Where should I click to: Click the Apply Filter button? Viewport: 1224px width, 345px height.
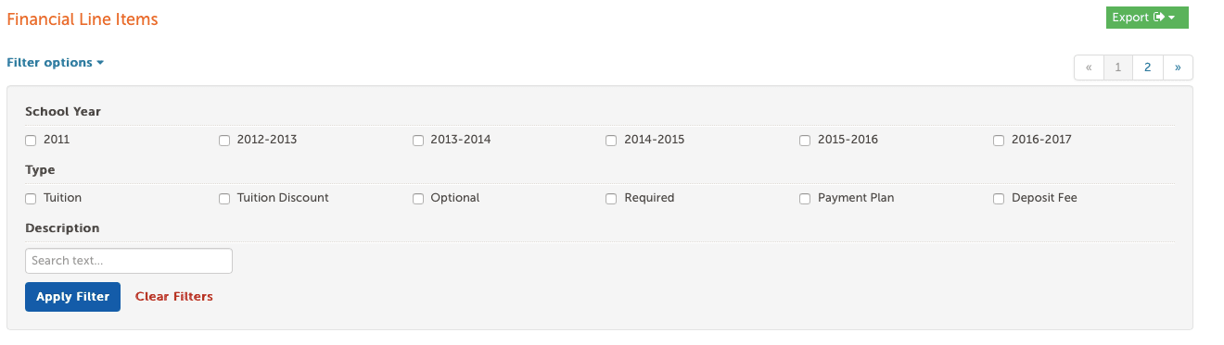click(72, 297)
